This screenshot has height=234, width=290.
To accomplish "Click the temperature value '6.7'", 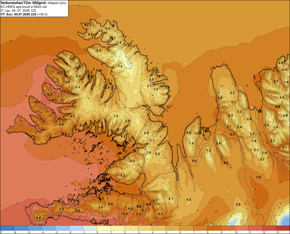I will coord(101,199).
